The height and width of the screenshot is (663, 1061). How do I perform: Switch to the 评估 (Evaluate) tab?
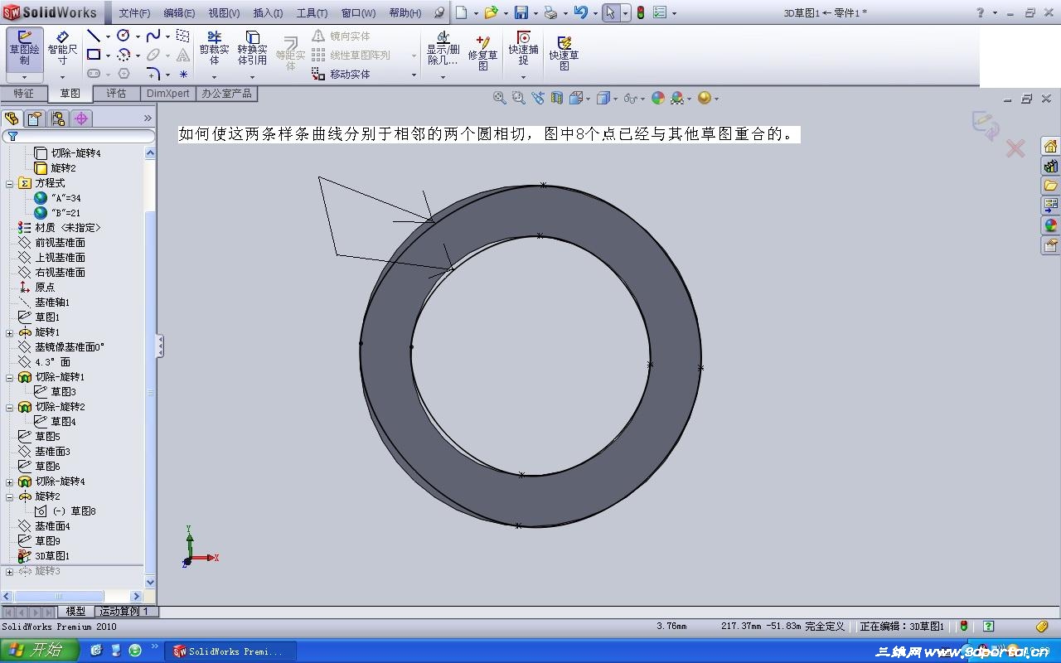point(116,94)
